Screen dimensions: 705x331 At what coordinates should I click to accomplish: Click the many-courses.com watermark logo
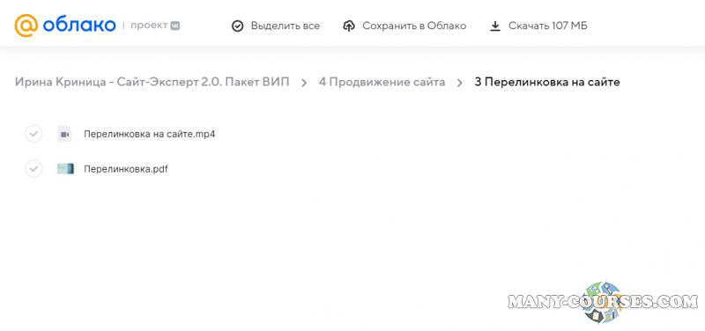tap(603, 301)
